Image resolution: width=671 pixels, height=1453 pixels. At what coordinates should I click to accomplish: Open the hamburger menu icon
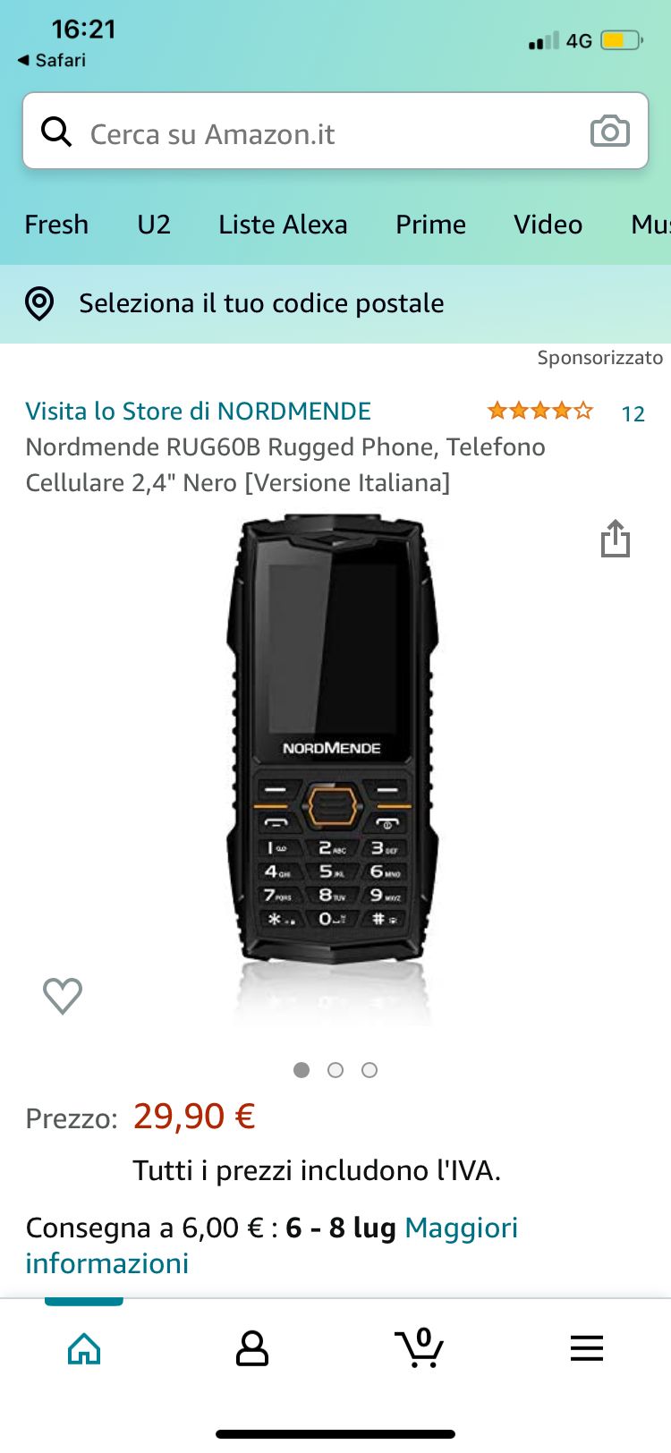(x=587, y=1348)
